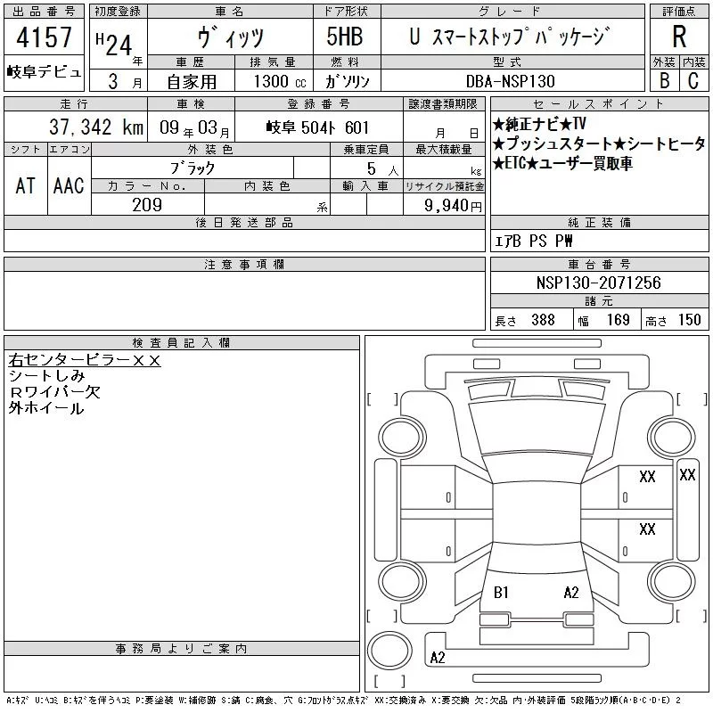Image resolution: width=713 pixels, height=713 pixels.
Task: Click the width value 169
Action: pos(618,320)
